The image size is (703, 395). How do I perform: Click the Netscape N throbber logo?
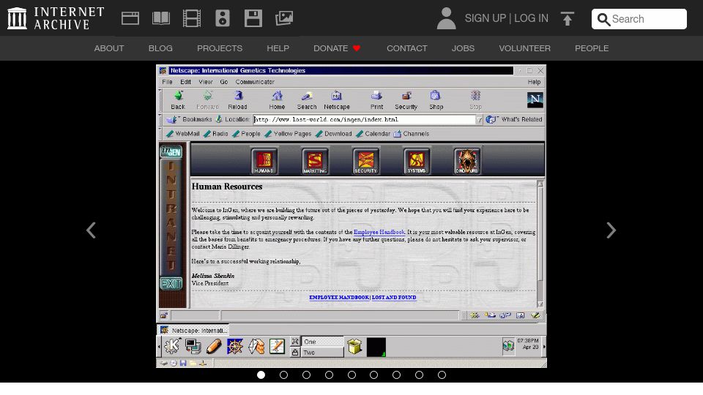pos(535,100)
